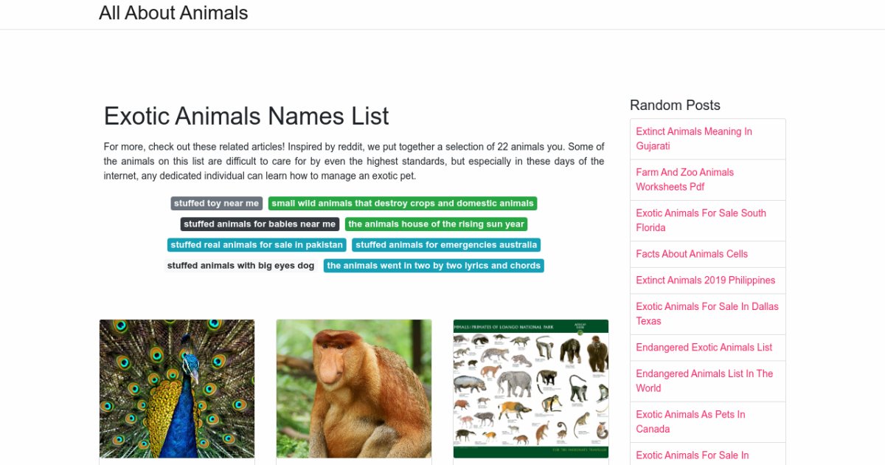The image size is (885, 465).
Task: Visit 'Exotic Animals For Sale In Dallas Texas'
Action: pos(707,314)
